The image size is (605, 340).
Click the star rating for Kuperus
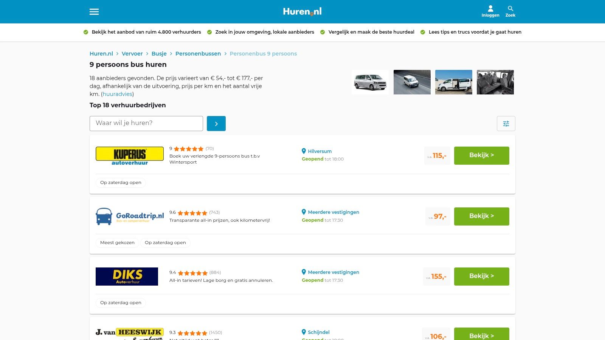pyautogui.click(x=189, y=149)
